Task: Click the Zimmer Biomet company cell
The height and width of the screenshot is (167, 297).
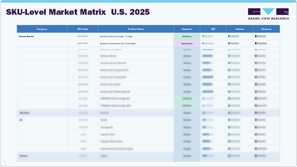Action: 42,37
